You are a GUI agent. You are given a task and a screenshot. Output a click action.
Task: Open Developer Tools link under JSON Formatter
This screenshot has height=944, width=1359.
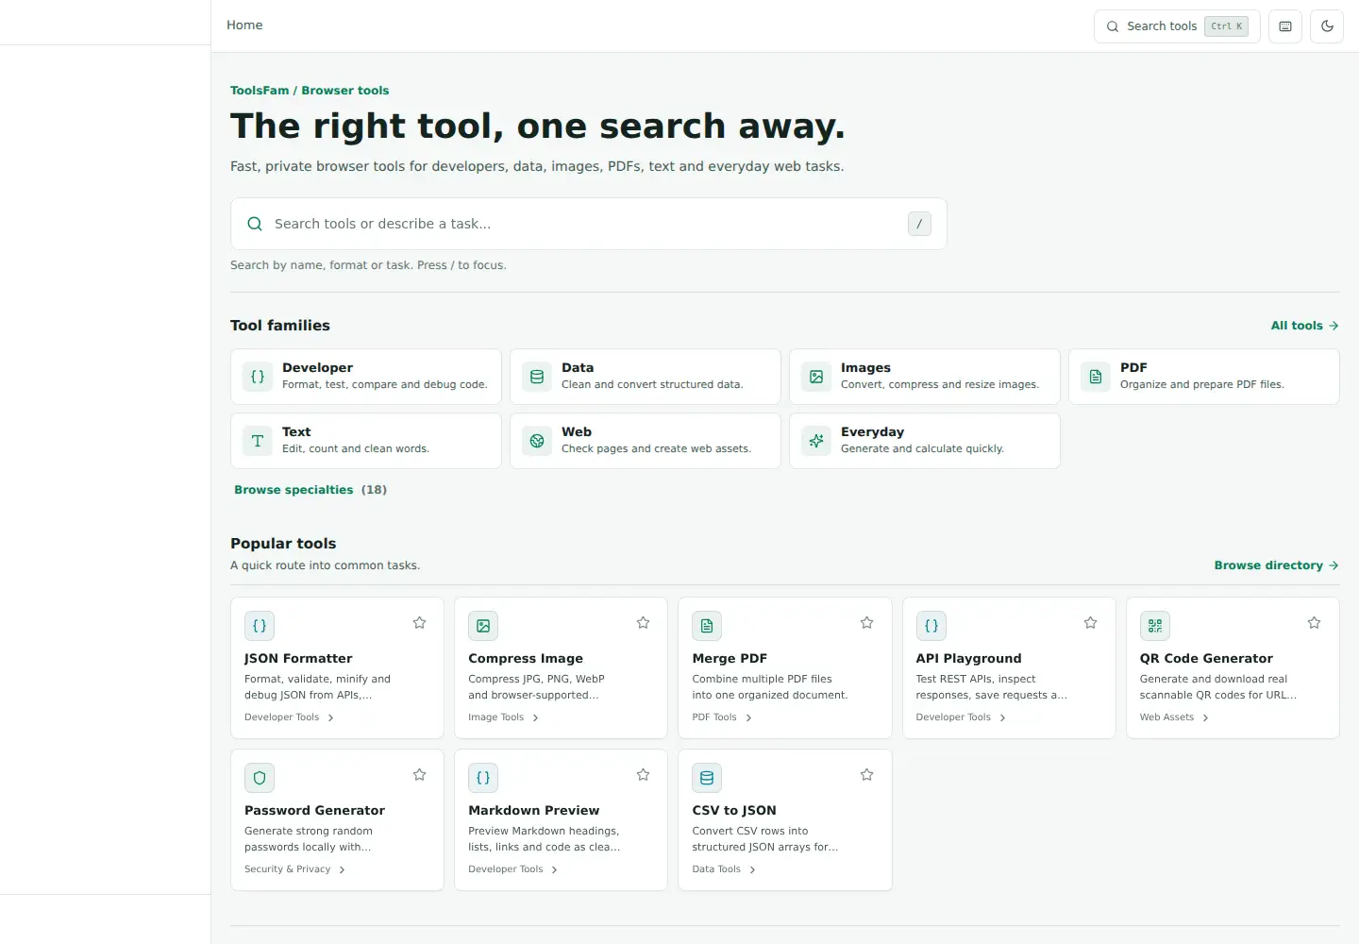tap(289, 717)
